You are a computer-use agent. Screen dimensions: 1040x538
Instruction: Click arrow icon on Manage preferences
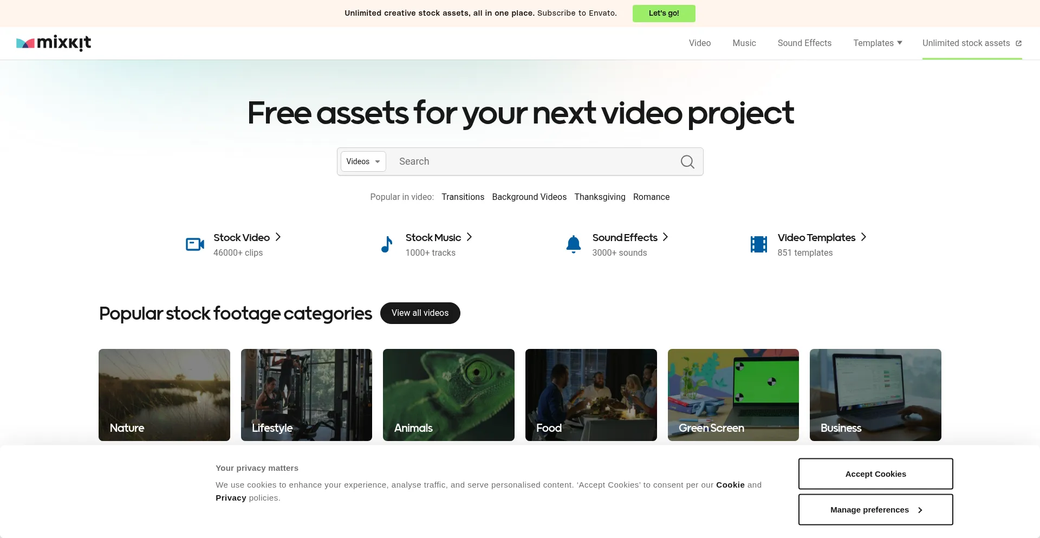[x=920, y=510]
